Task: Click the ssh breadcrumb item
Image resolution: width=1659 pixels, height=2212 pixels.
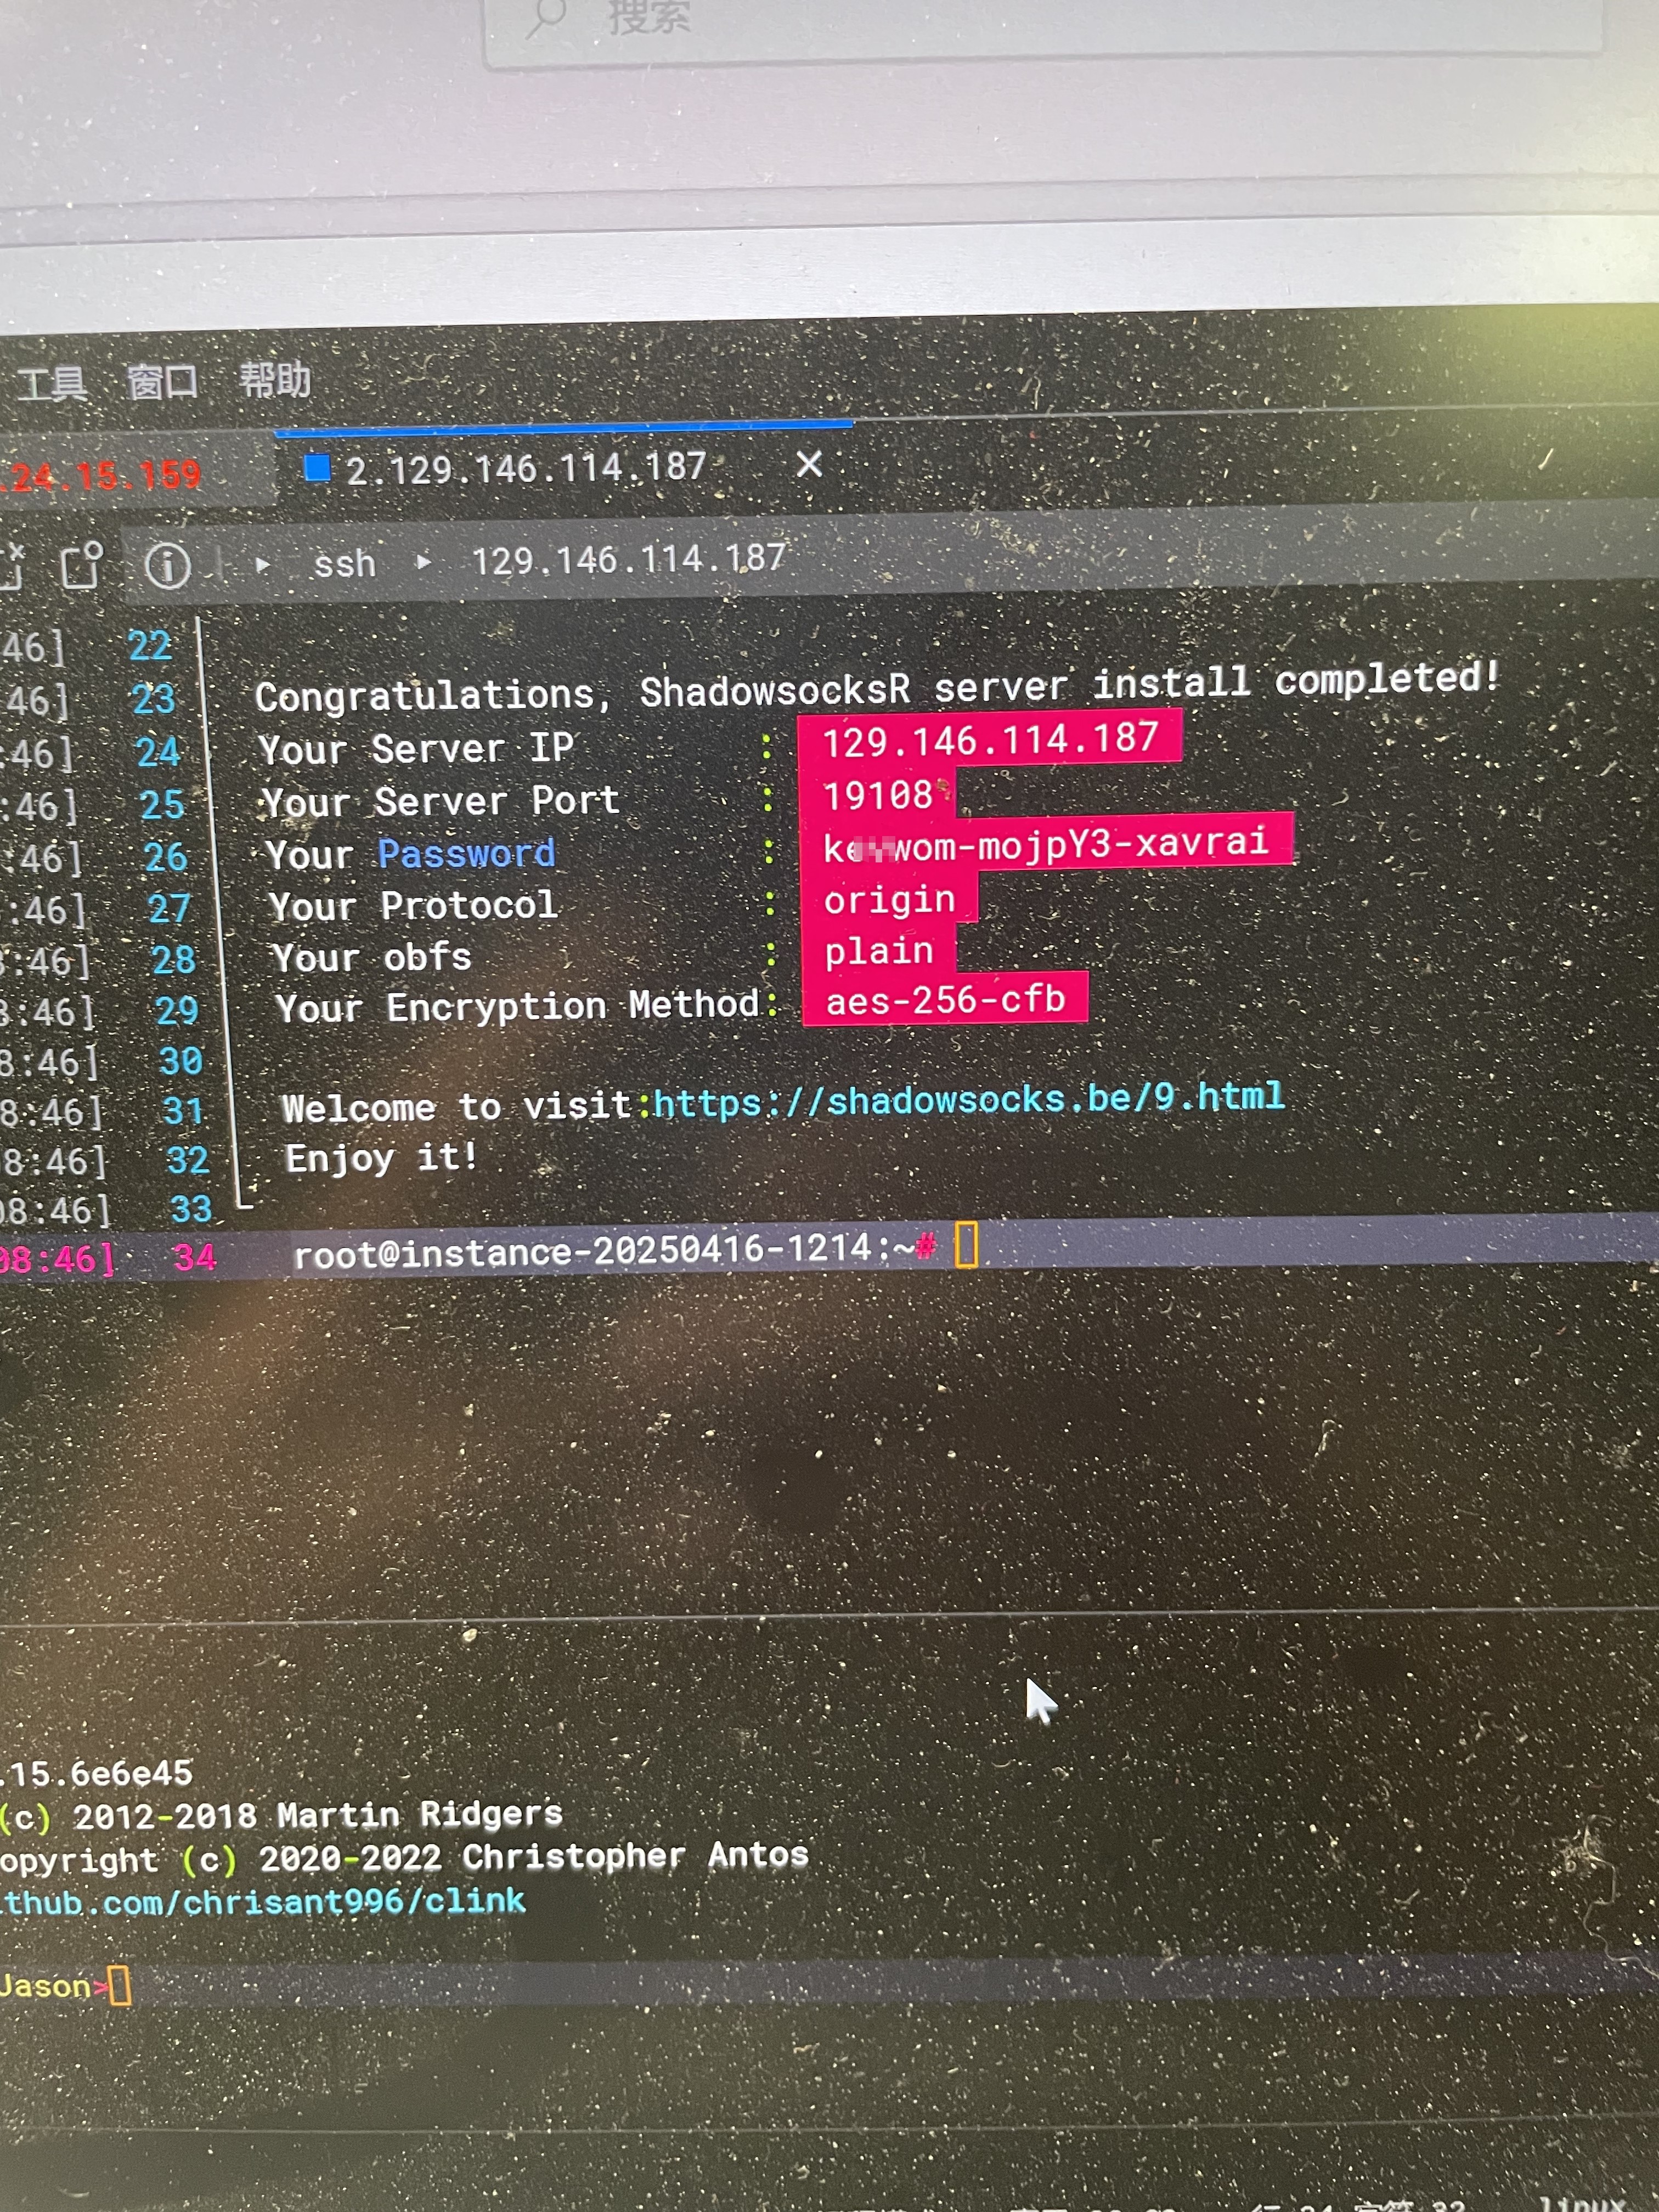Action: pyautogui.click(x=344, y=564)
